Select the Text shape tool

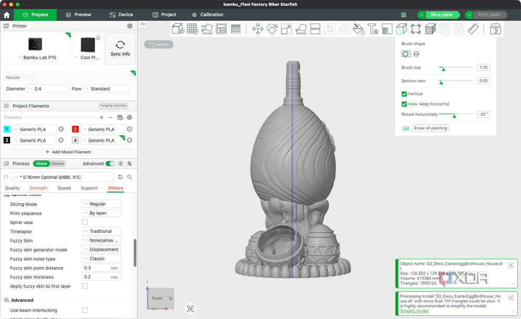373,29
